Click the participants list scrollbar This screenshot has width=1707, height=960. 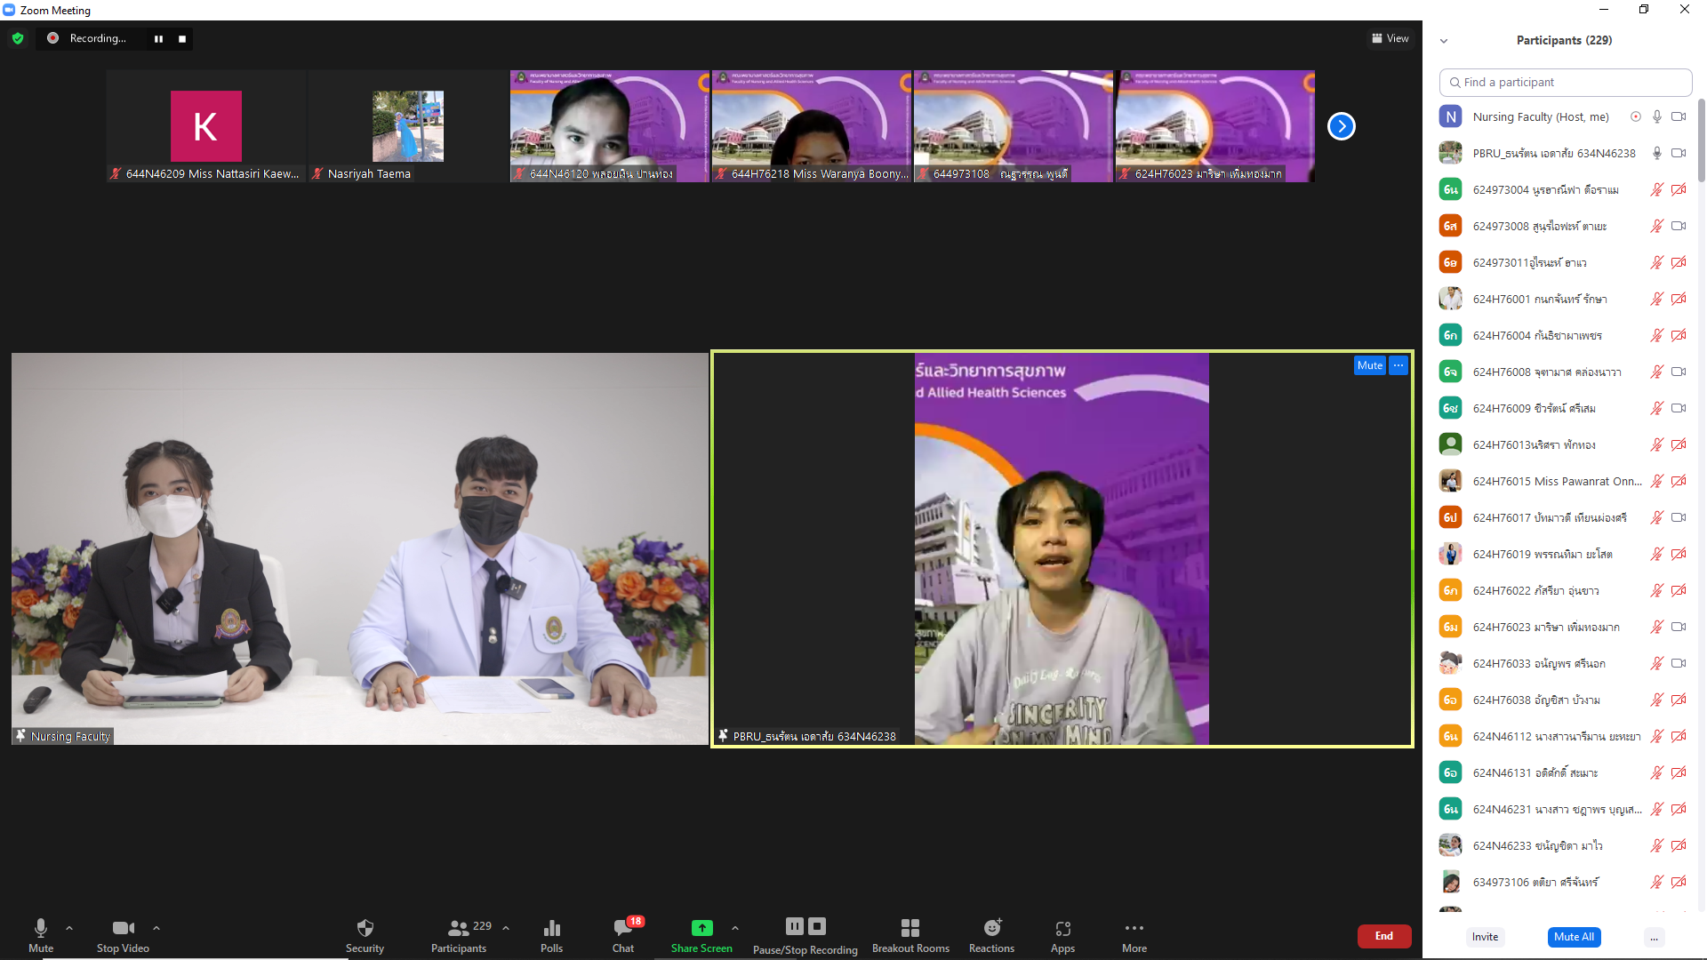pyautogui.click(x=1701, y=142)
